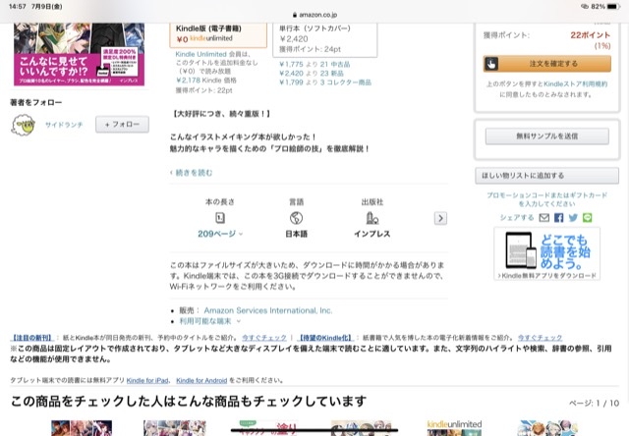
Task: Click the ¥2,178 Kindle 価格 text
Action: (206, 81)
